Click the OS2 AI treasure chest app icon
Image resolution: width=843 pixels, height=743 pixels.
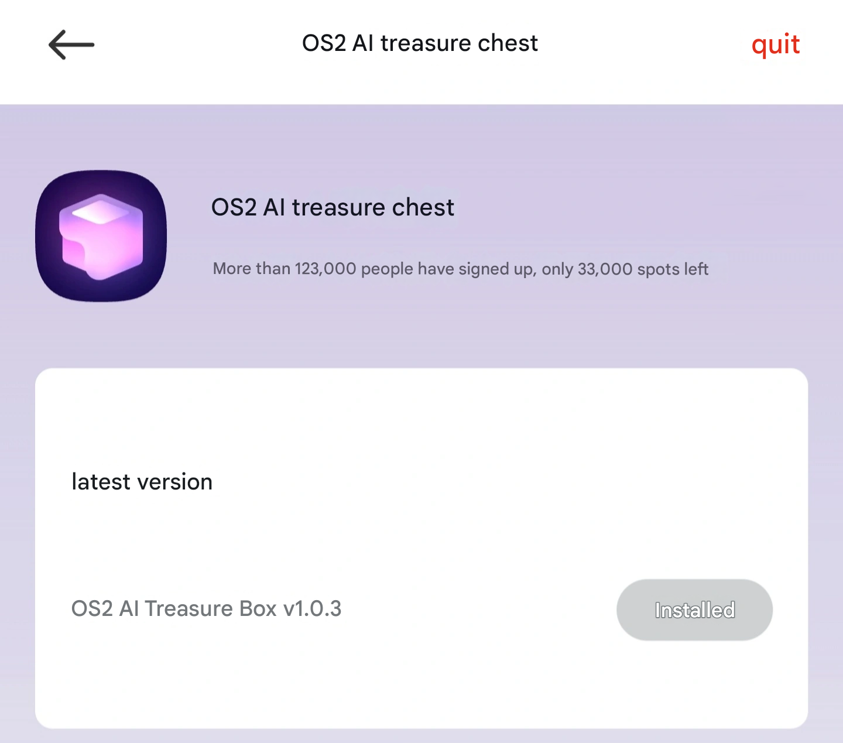pos(101,236)
